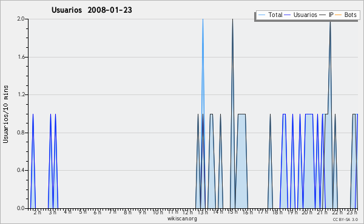The height and width of the screenshot is (224, 364).
Task: Click the 1.2 y-axis value
Action: click(x=21, y=94)
